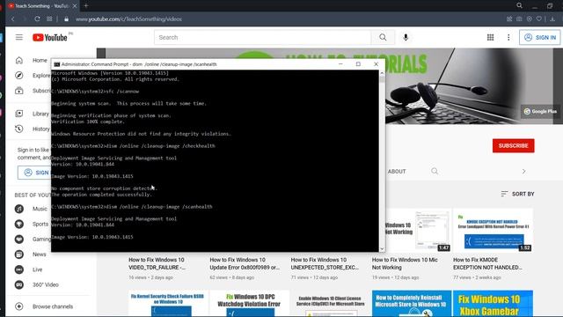Click the heart bookmark icon in toolbar
This screenshot has width=563, height=317.
(539, 18)
